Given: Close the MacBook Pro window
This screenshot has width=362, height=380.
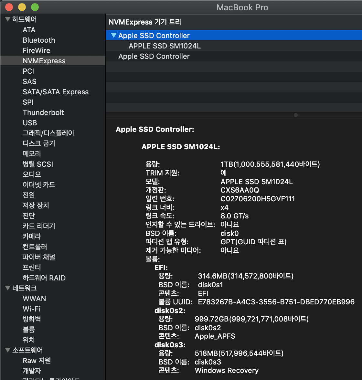Looking at the screenshot, I should point(9,7).
